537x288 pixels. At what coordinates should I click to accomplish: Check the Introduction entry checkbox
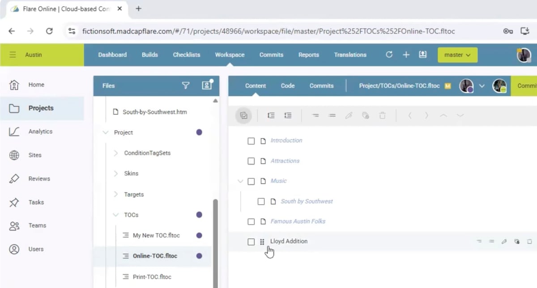(x=251, y=141)
